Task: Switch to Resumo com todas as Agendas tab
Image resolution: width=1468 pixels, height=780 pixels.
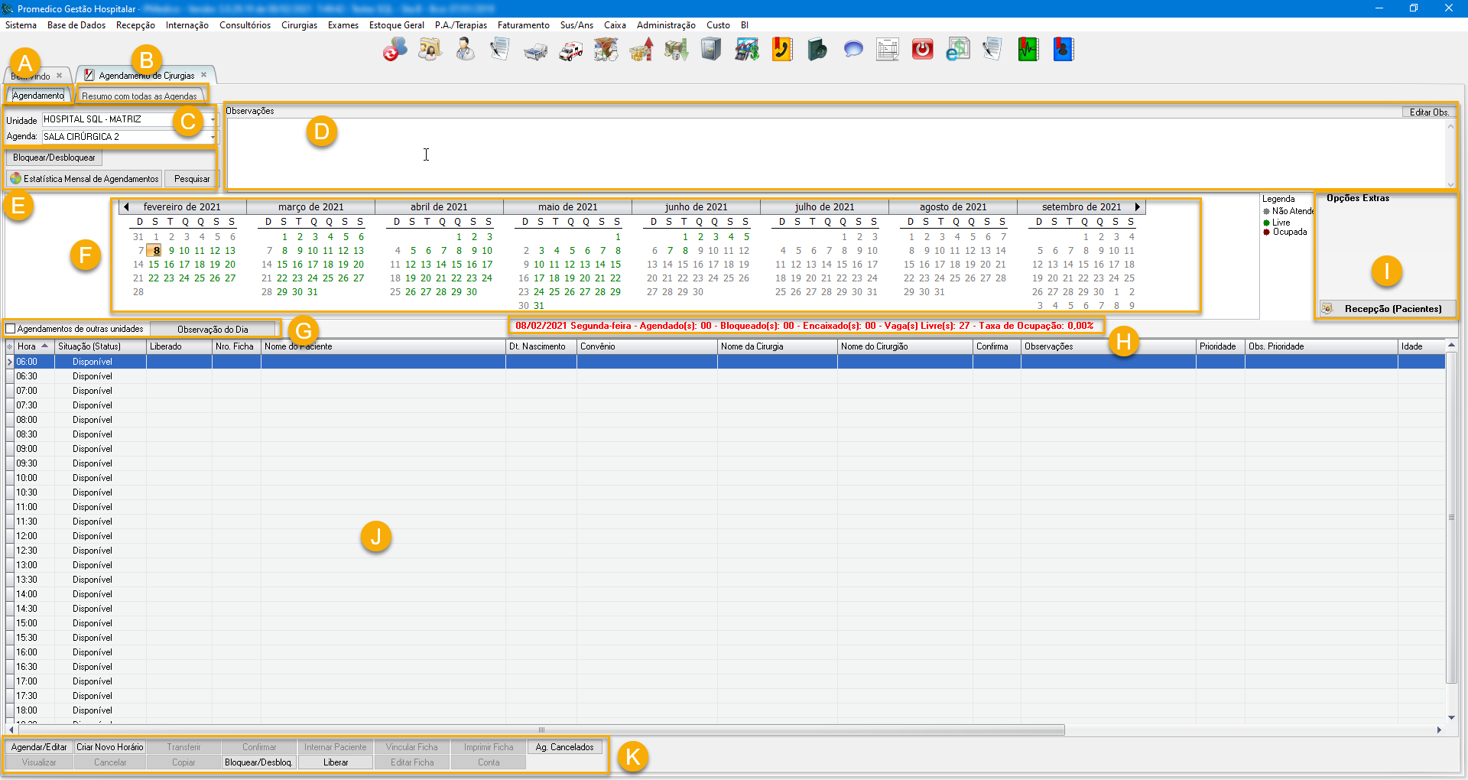Action: tap(139, 96)
